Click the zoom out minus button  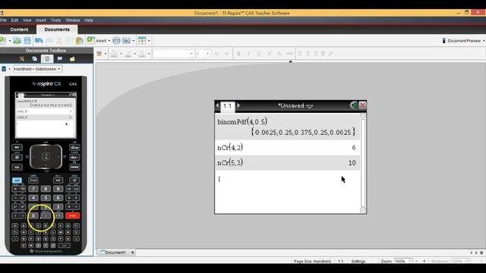click(x=417, y=261)
